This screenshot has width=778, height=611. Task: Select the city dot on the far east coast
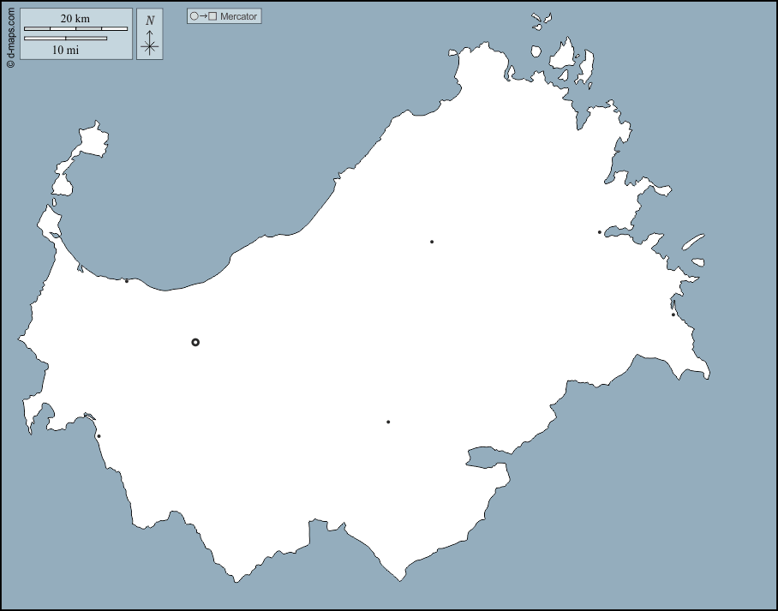tap(673, 314)
